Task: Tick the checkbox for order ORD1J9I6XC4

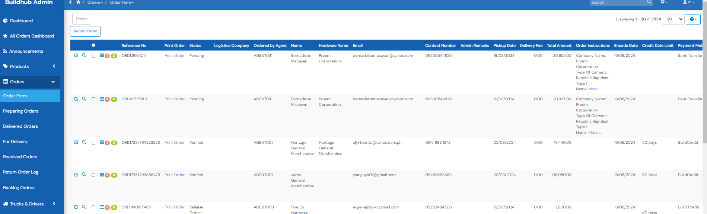Action: point(93,56)
